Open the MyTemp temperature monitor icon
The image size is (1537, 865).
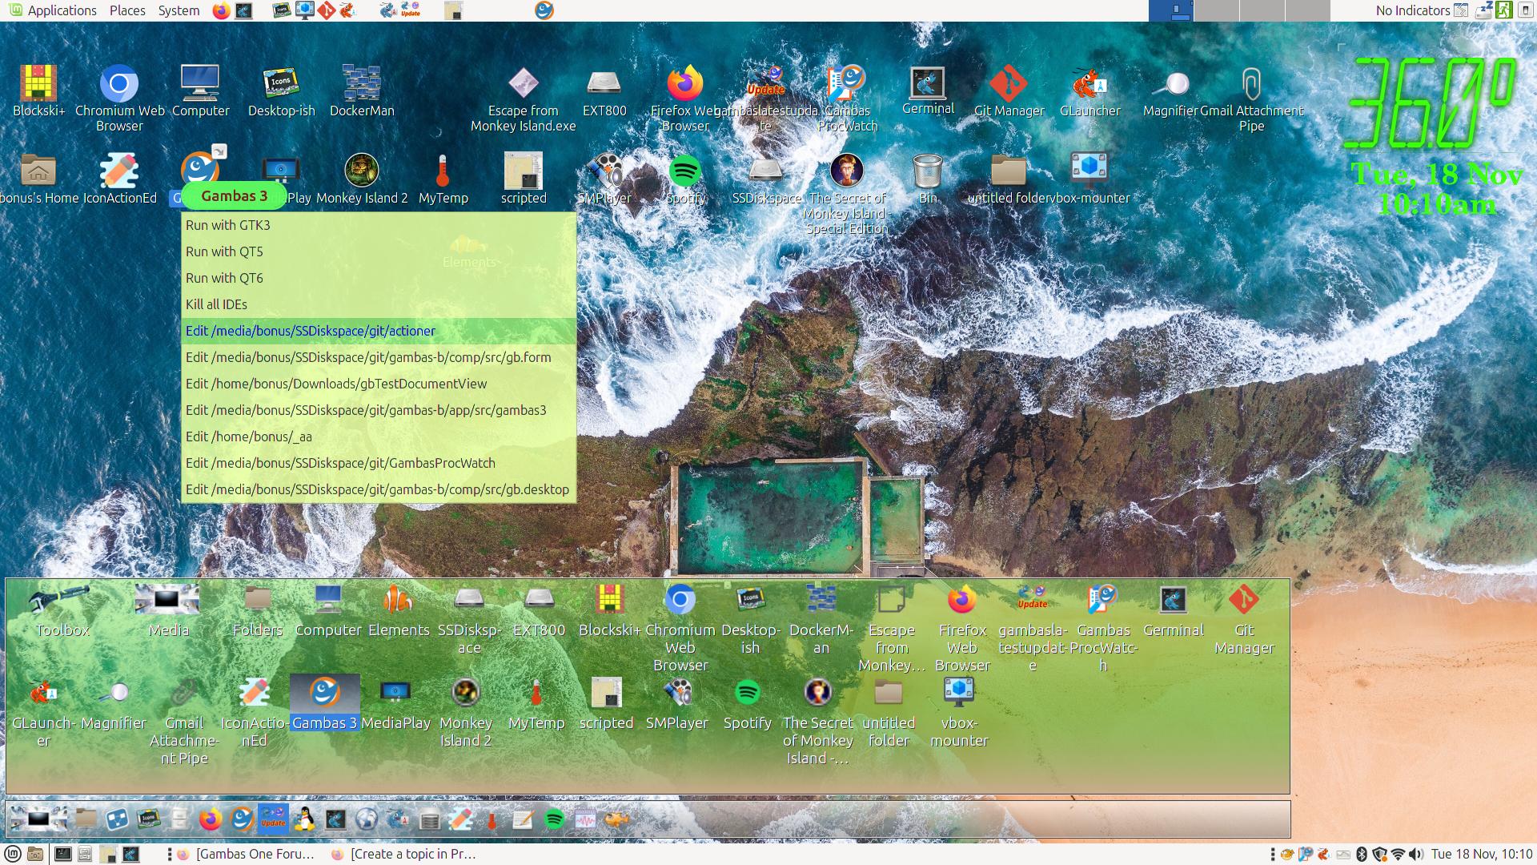click(x=444, y=171)
